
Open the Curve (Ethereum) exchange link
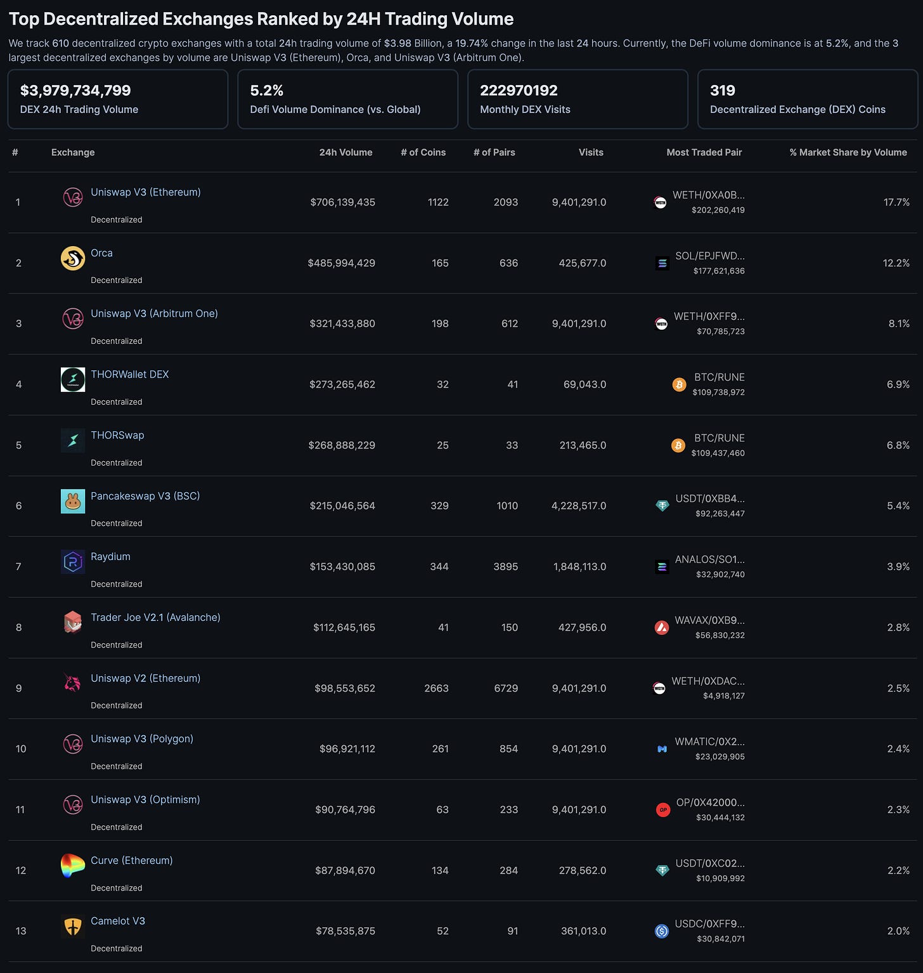(x=132, y=860)
